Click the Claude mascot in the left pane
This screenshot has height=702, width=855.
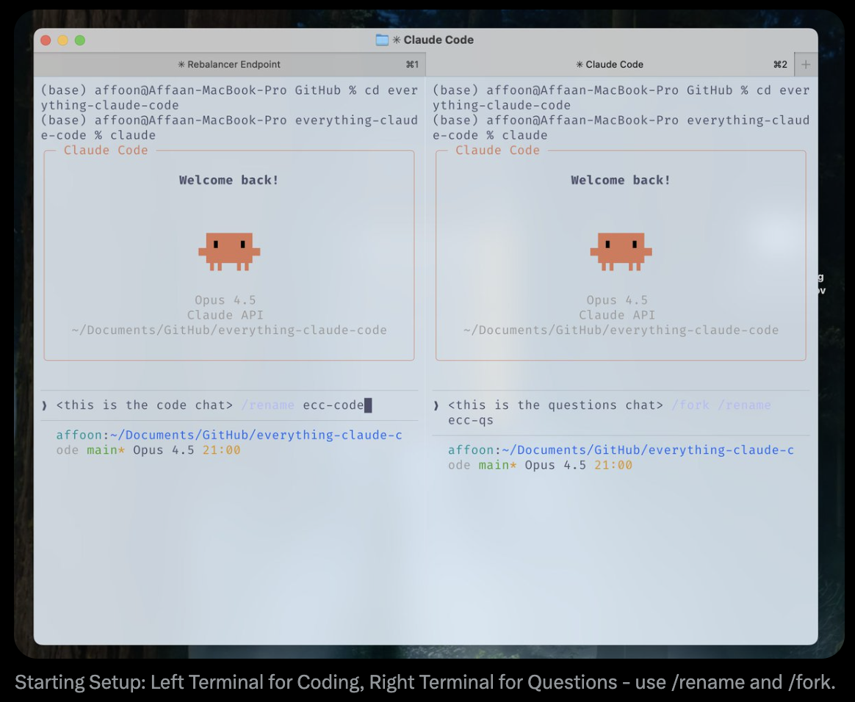pos(228,250)
